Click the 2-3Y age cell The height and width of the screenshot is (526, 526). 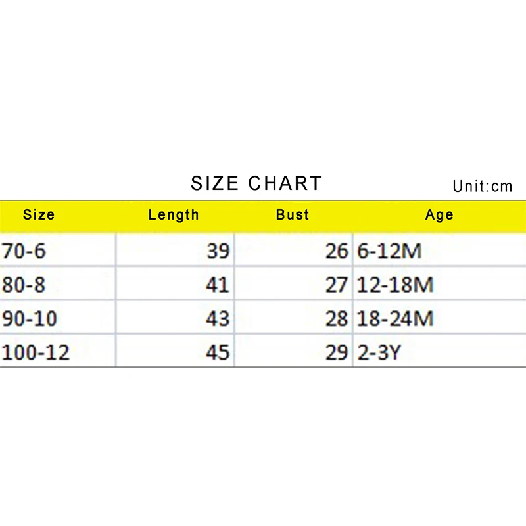click(x=379, y=353)
